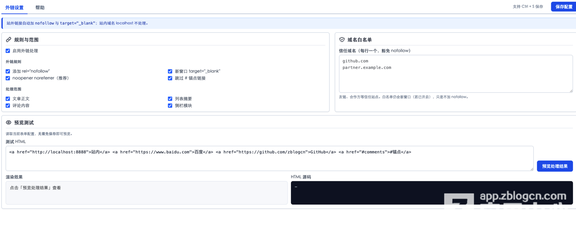This screenshot has width=576, height=235.
Task: Click partner.example.com in the whitelist
Action: [x=367, y=68]
